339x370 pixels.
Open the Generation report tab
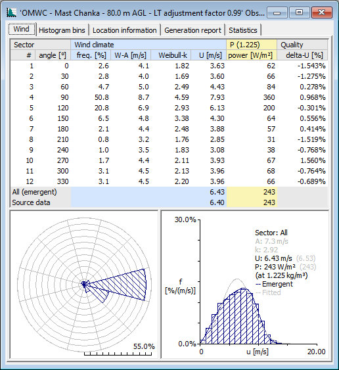[x=192, y=30]
